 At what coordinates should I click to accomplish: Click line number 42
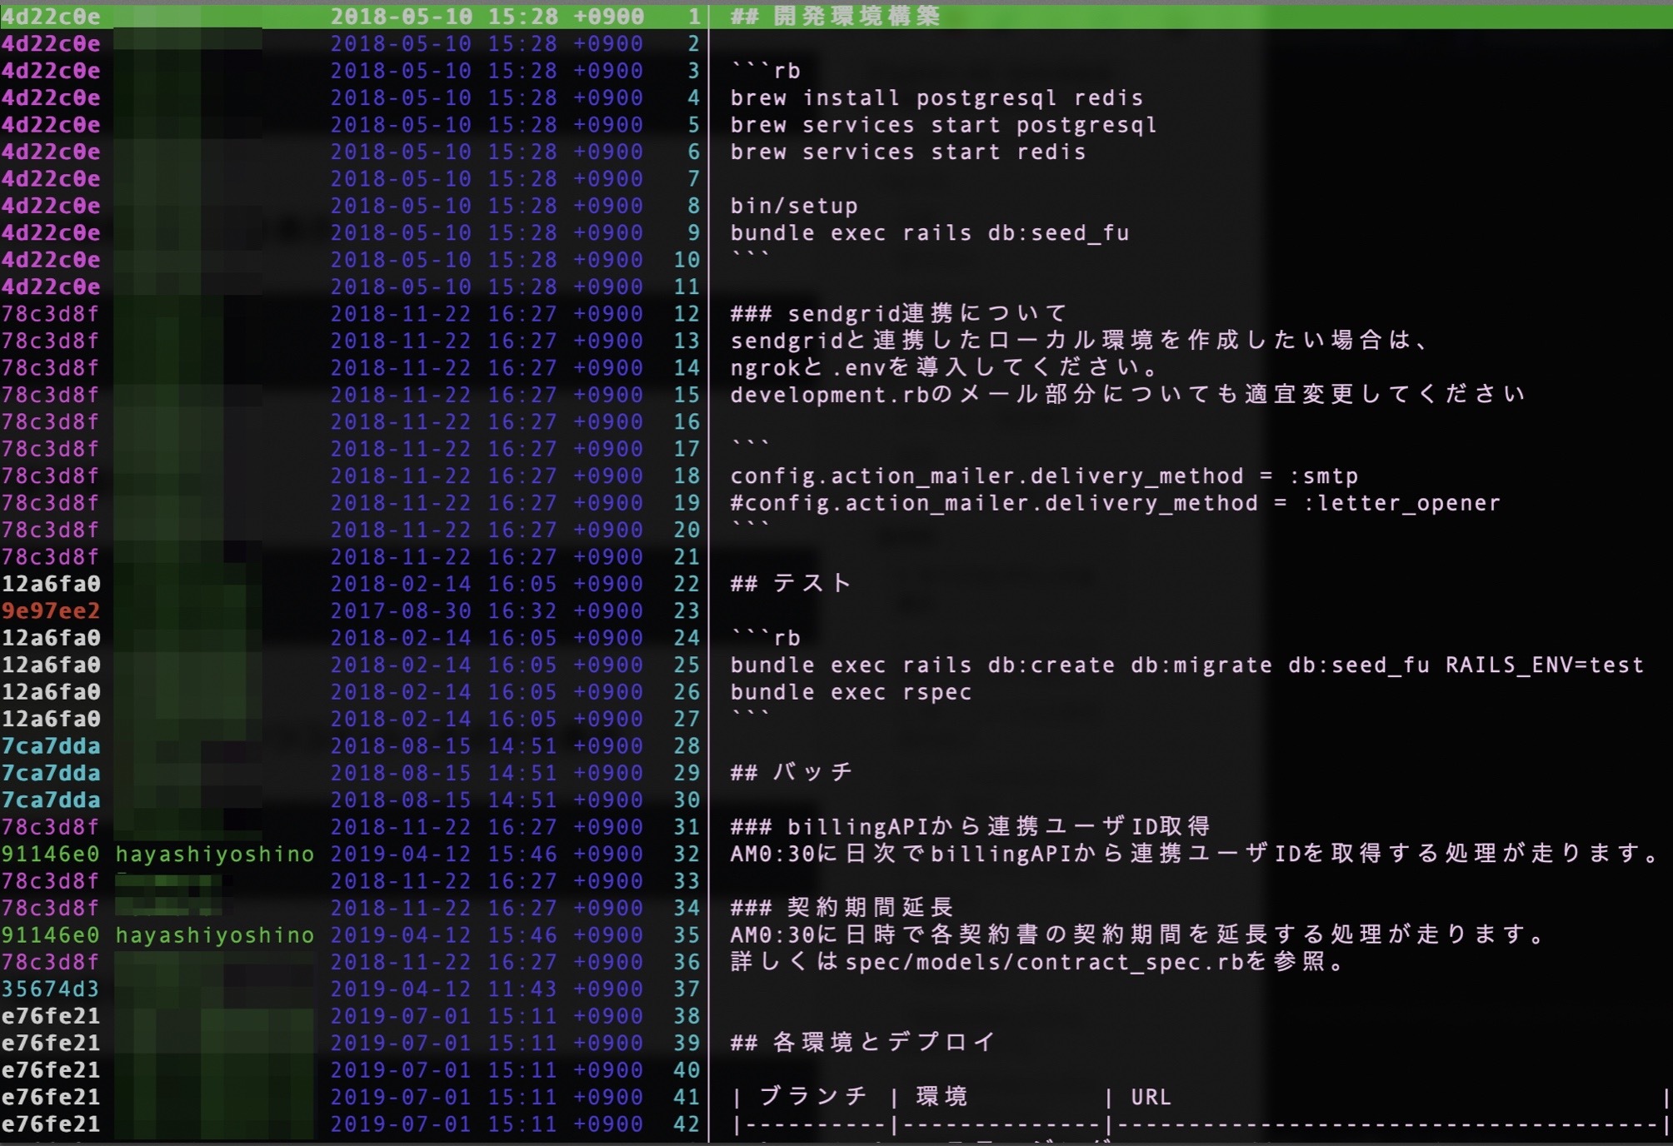(687, 1124)
